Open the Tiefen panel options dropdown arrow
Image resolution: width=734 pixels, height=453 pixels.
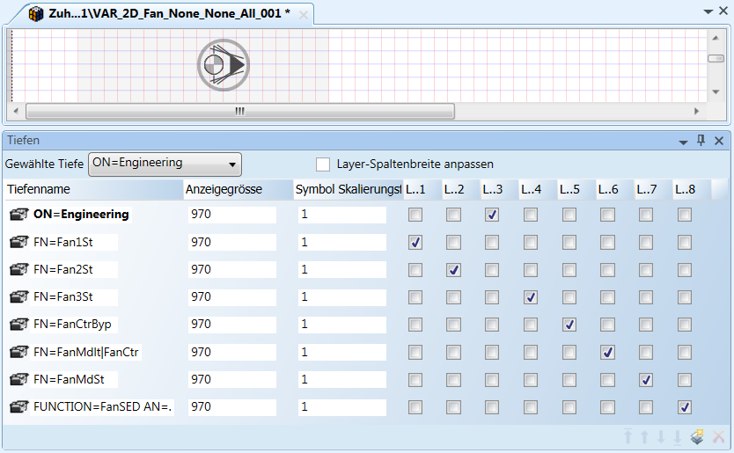coord(683,142)
